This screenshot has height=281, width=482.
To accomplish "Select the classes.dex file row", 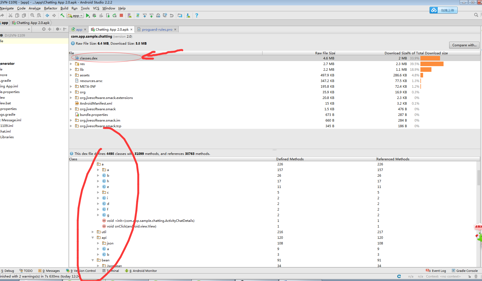I will [x=274, y=58].
